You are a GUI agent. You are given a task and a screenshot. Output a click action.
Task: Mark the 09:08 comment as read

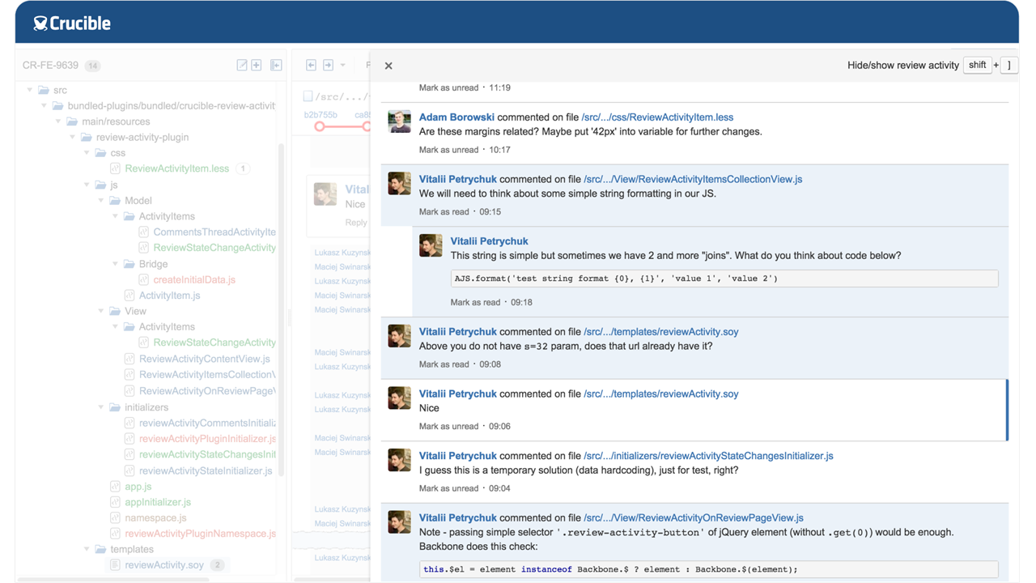444,364
